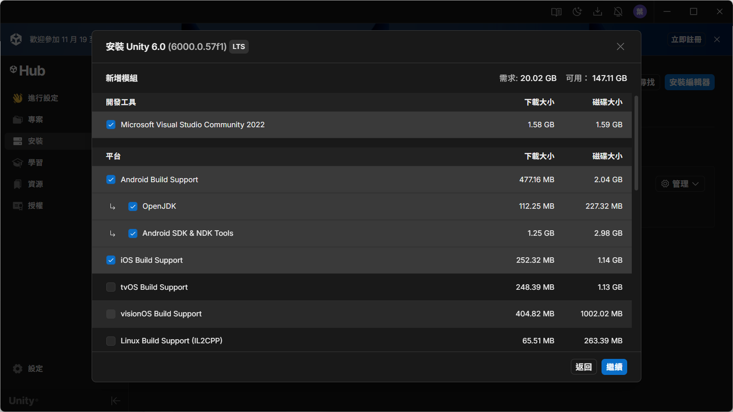Toggle Android SDK & NDK Tools checkbox

(x=133, y=233)
